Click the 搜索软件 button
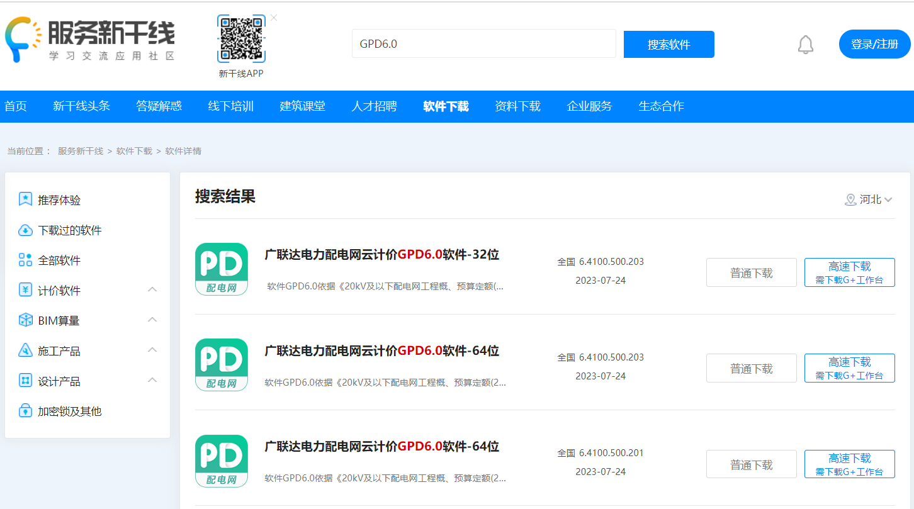 pos(669,44)
